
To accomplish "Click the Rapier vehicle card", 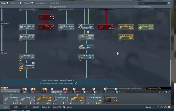I will 86,27.
